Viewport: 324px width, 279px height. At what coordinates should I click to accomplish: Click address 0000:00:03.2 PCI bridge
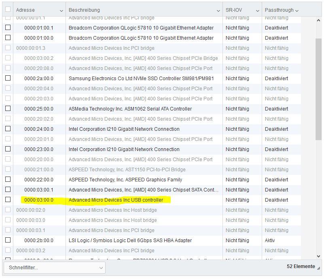click(x=31, y=251)
